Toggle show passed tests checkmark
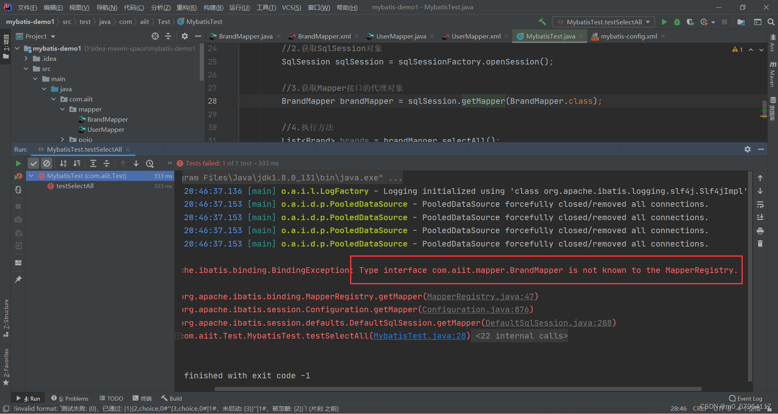Viewport: 778px width, 414px height. click(x=34, y=163)
